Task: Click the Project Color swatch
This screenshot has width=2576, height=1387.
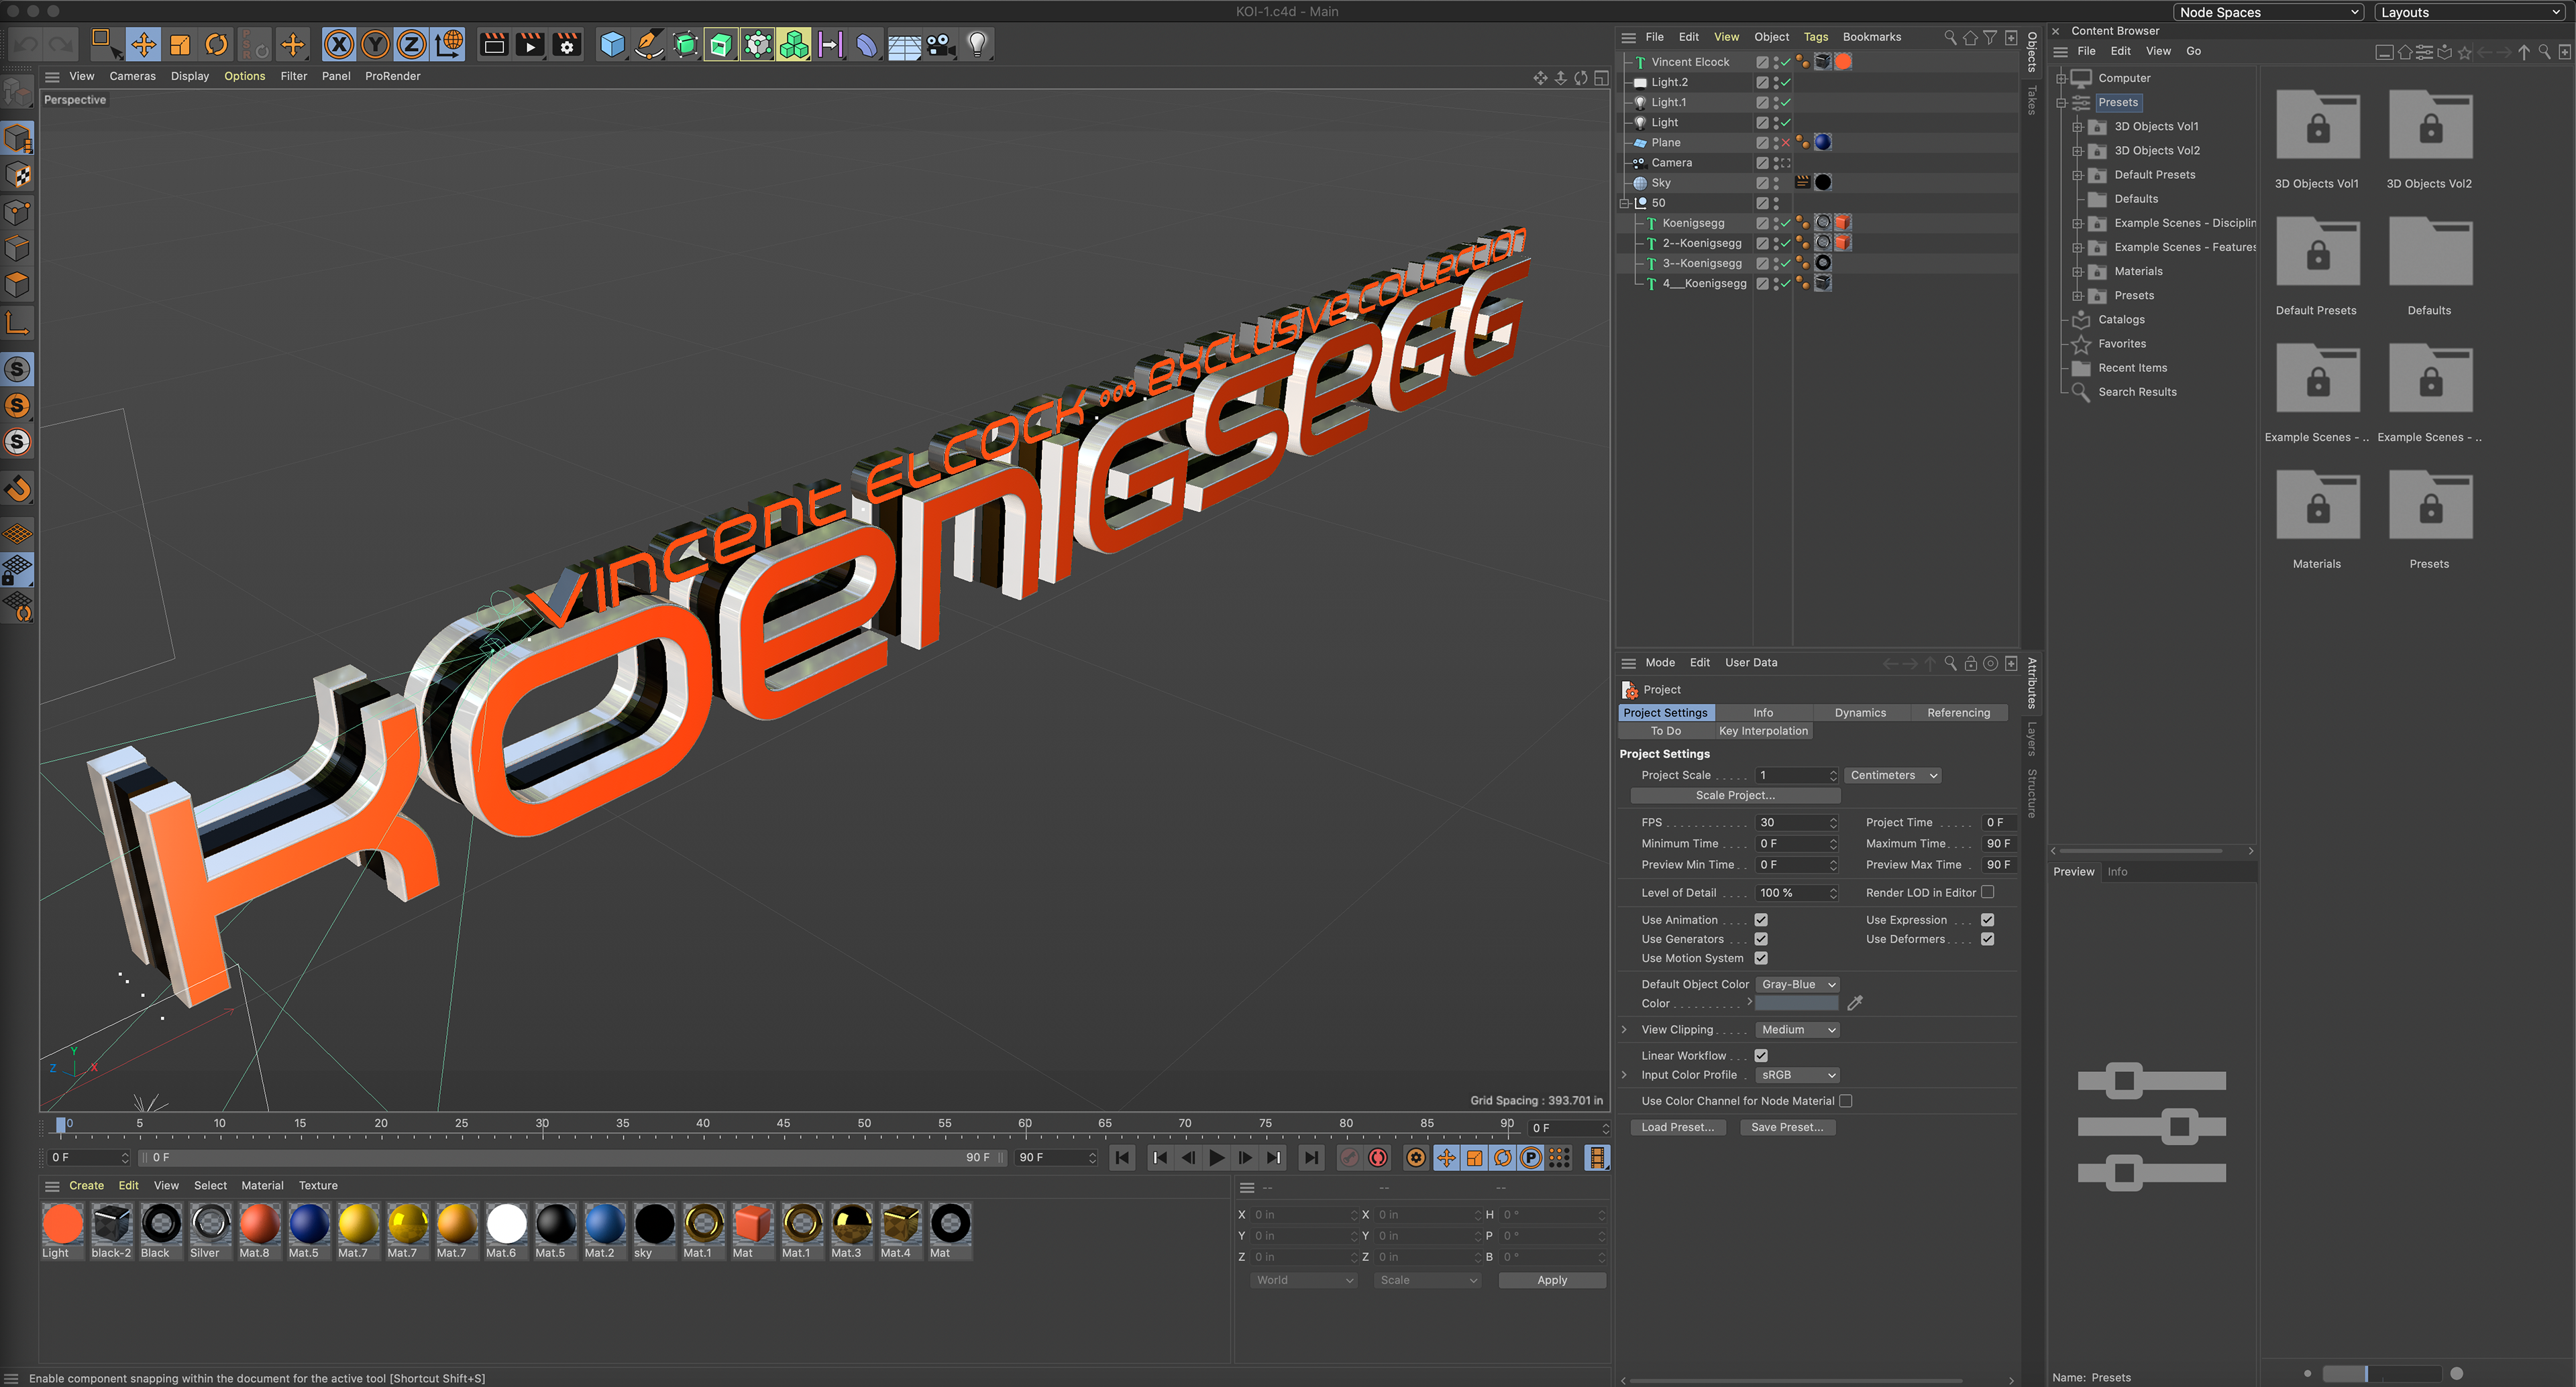Action: [x=1797, y=1004]
